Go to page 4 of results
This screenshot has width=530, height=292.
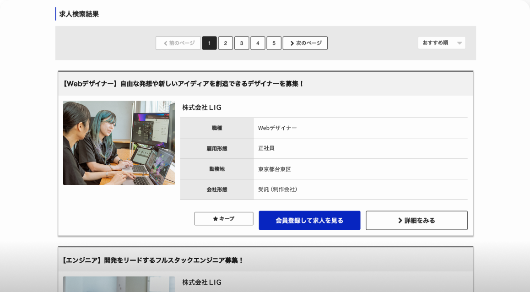[258, 43]
